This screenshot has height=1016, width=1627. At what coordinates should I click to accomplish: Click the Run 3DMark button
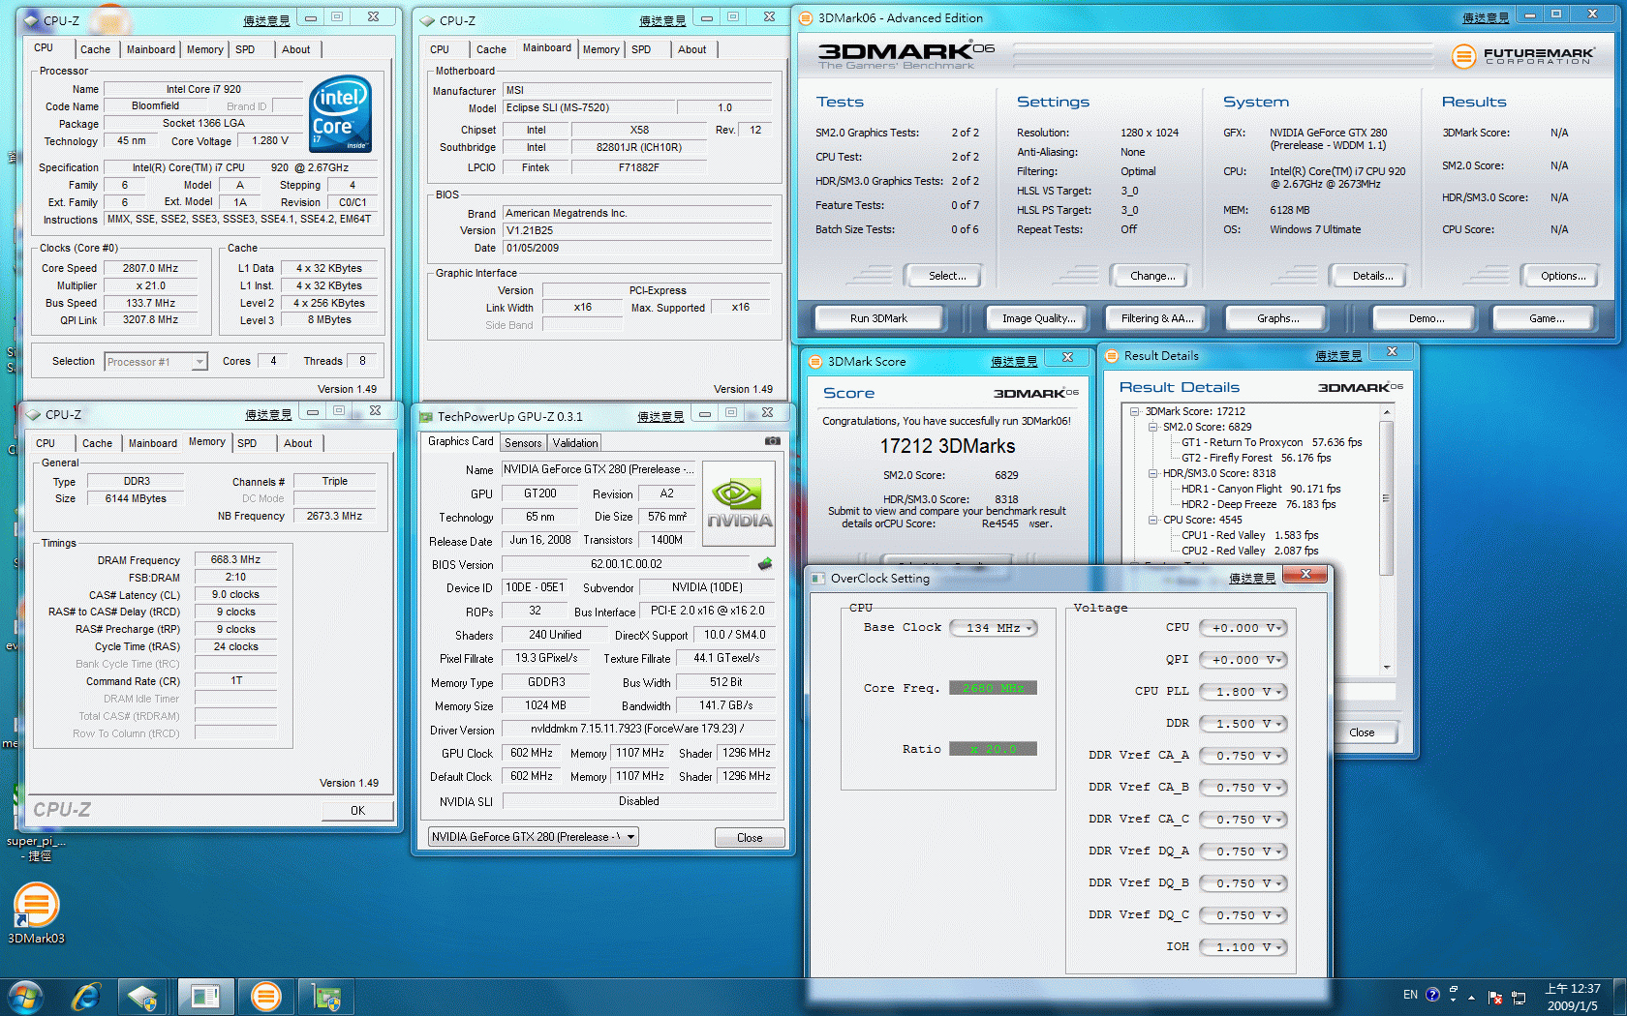coord(878,318)
